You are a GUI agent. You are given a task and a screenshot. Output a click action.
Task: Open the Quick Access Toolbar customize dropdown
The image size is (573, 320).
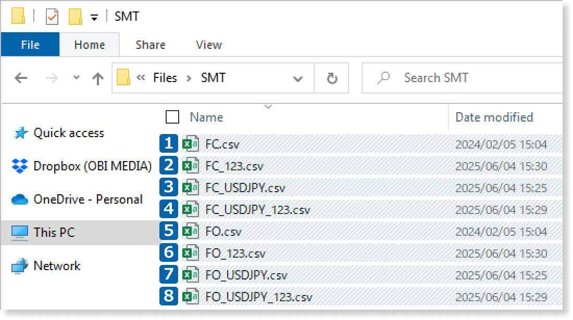click(94, 17)
